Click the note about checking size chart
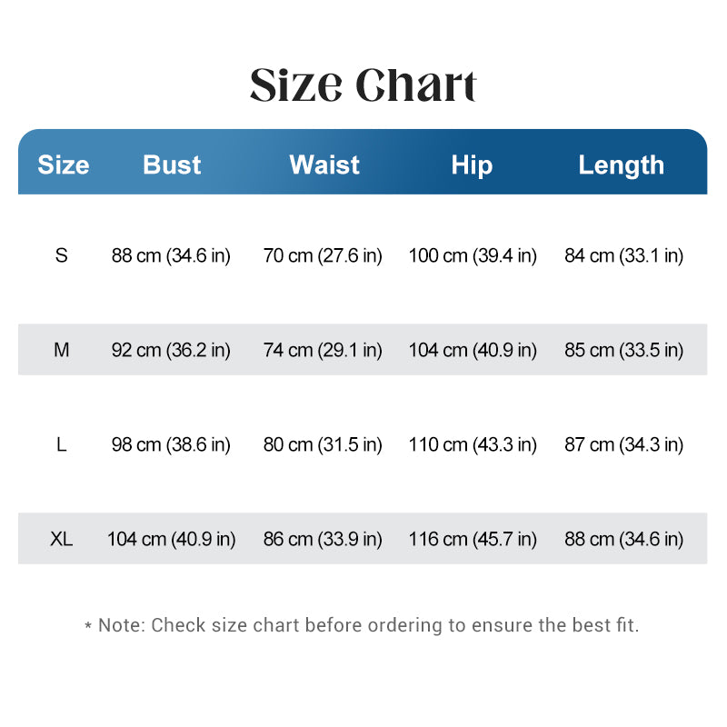The width and height of the screenshot is (727, 727). [x=362, y=625]
